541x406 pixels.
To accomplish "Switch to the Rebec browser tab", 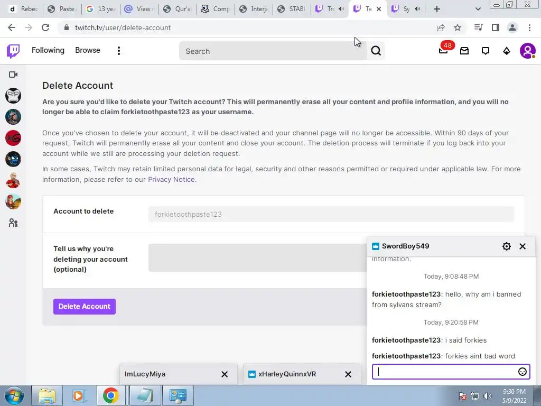I will pyautogui.click(x=23, y=9).
